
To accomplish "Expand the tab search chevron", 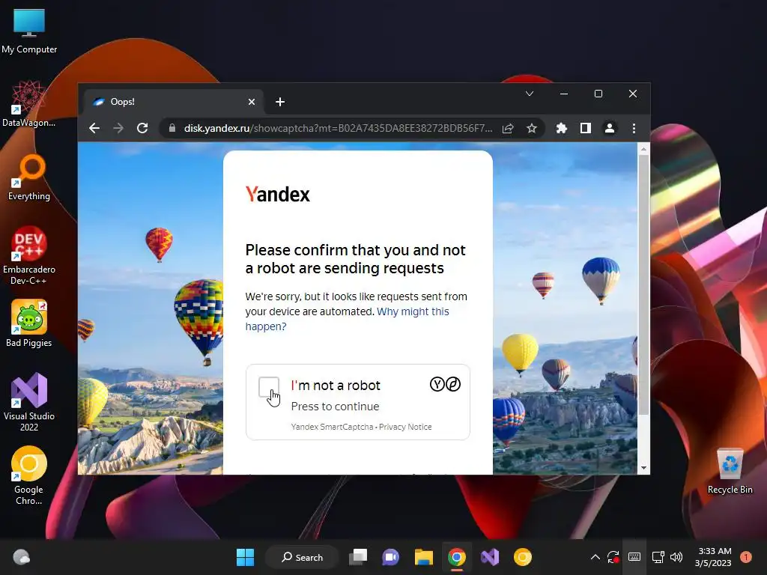I will 530,94.
